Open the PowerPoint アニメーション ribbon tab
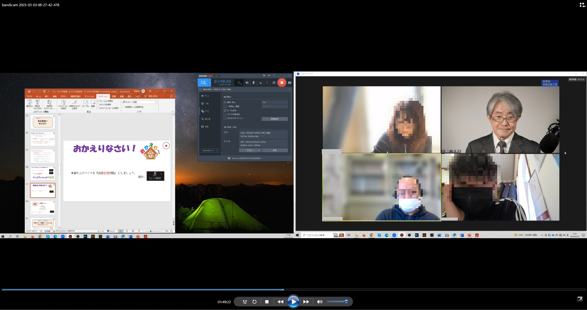 coord(89,96)
